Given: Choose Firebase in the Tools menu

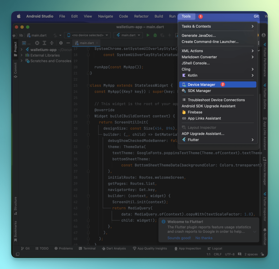Looking at the screenshot, I should (x=218, y=112).
